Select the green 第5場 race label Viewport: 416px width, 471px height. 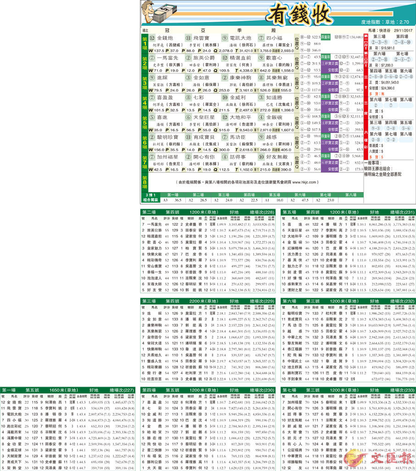coord(144,123)
